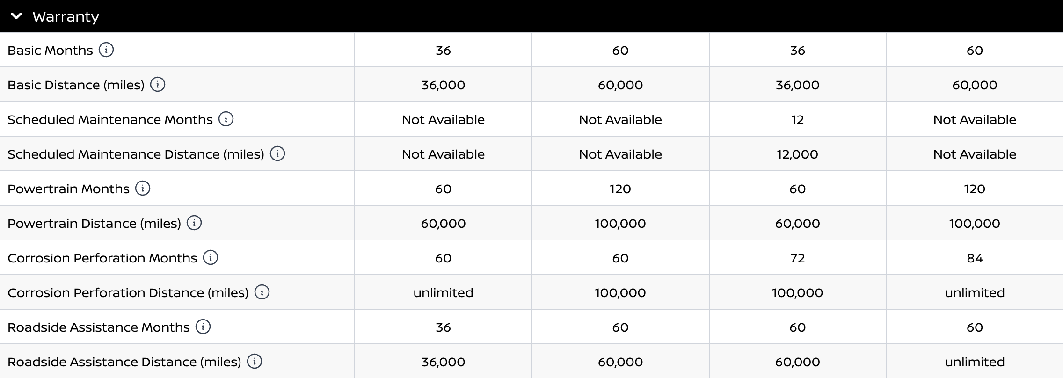Click the info icon beside Basic Months
The image size is (1063, 378).
[x=106, y=50]
